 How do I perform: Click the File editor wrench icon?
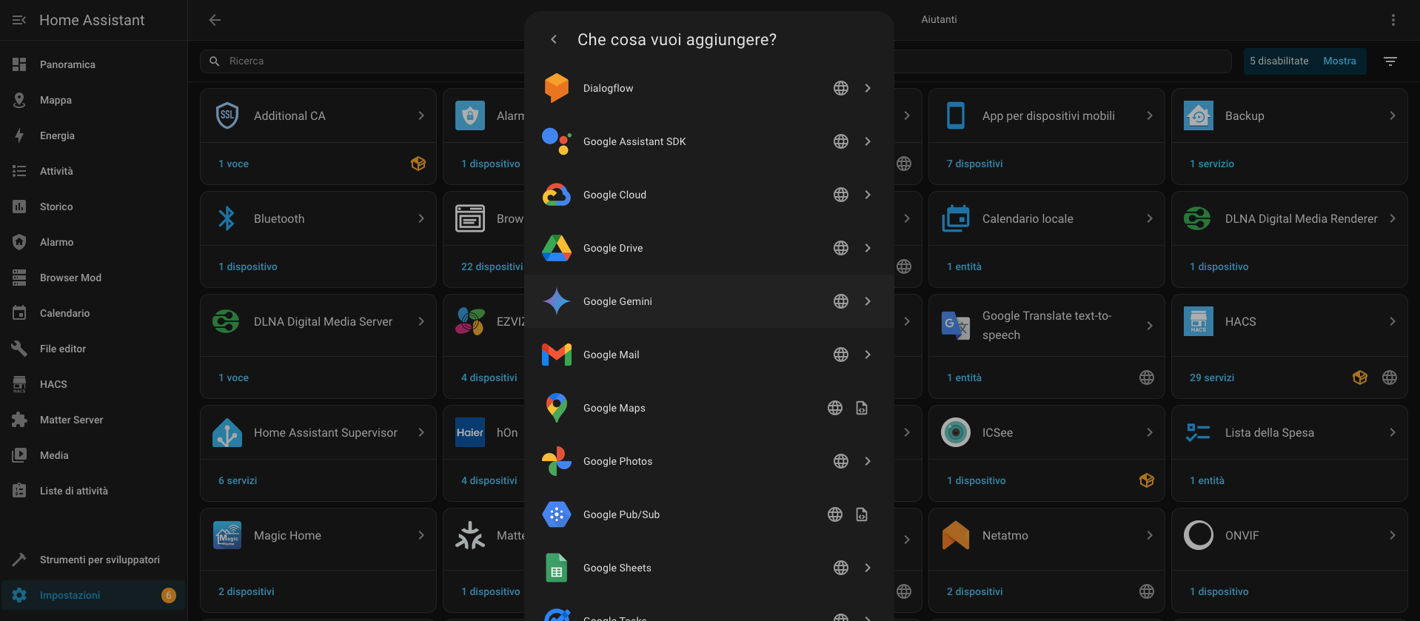(19, 349)
